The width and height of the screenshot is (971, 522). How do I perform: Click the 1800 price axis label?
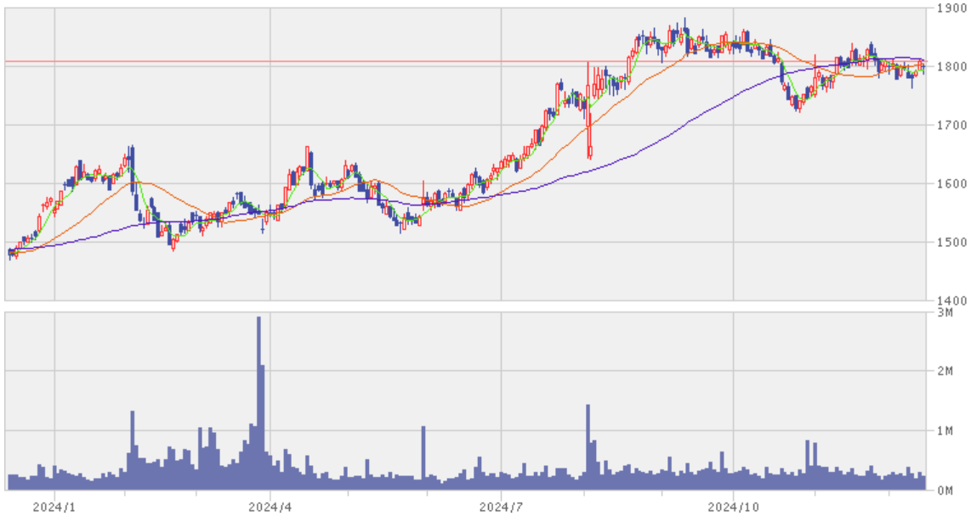point(951,67)
